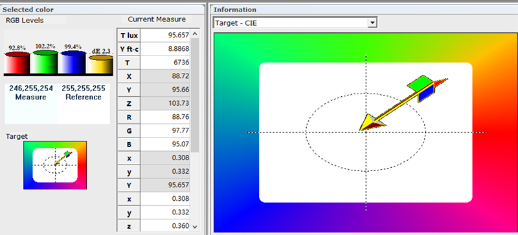Open the Target - CIE dropdown
Viewport: 518px width, 235px height.
click(x=373, y=23)
